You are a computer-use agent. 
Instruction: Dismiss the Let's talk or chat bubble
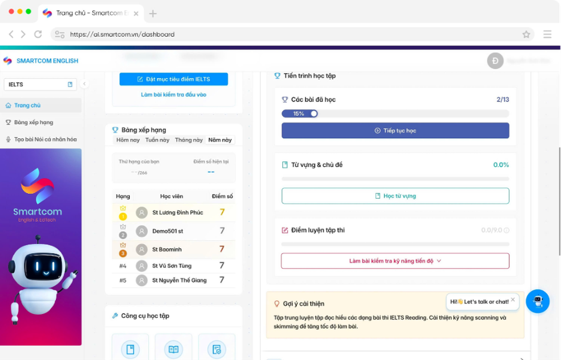513,300
